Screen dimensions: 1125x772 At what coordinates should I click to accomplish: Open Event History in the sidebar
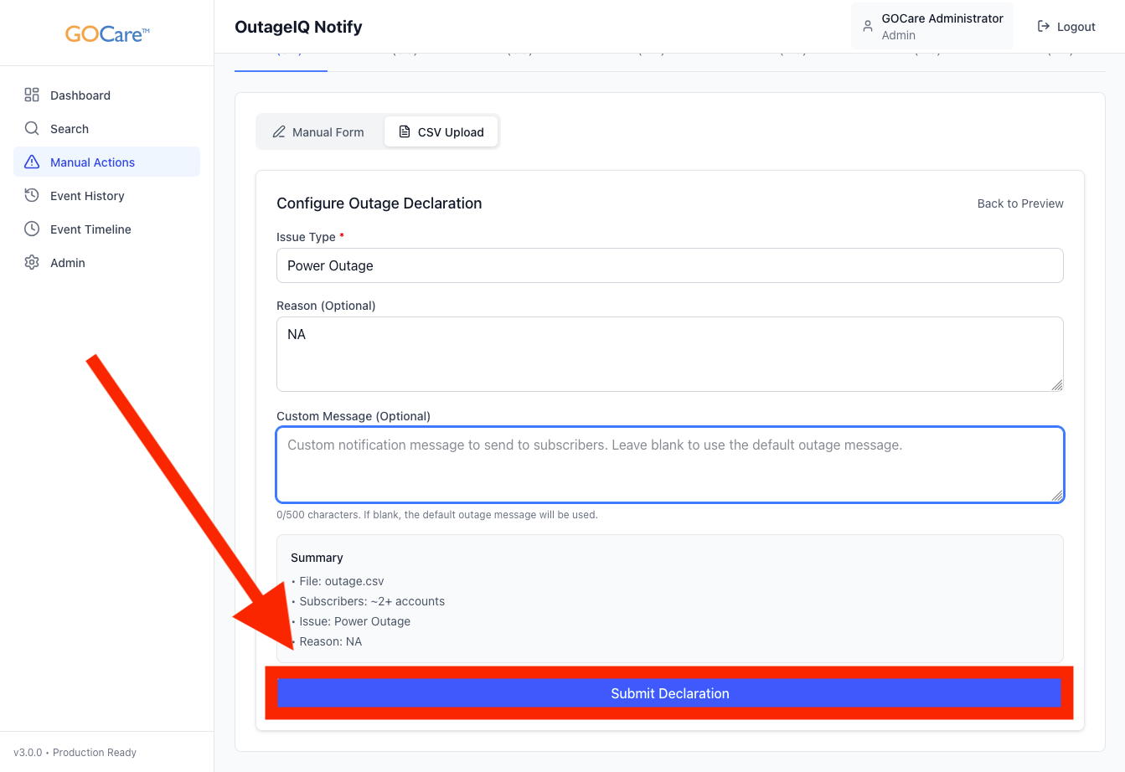click(87, 196)
